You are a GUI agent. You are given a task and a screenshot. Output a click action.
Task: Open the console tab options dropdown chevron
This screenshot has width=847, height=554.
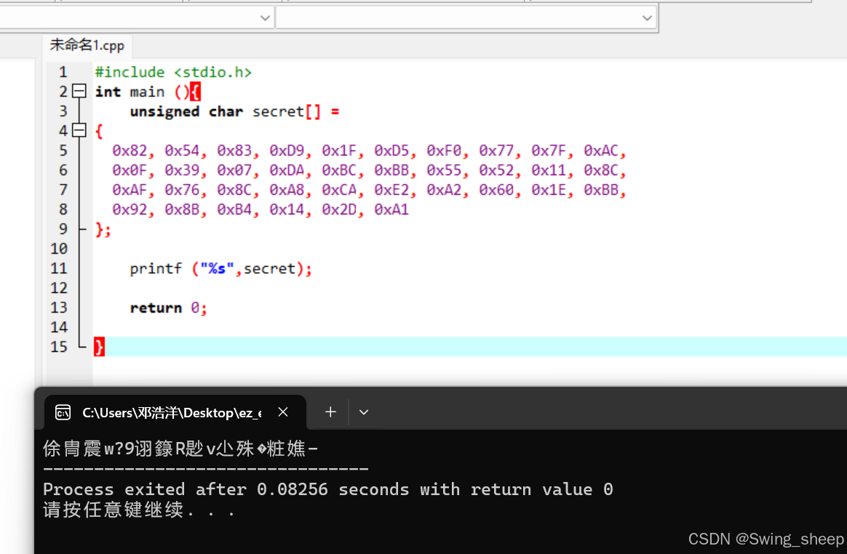[364, 412]
